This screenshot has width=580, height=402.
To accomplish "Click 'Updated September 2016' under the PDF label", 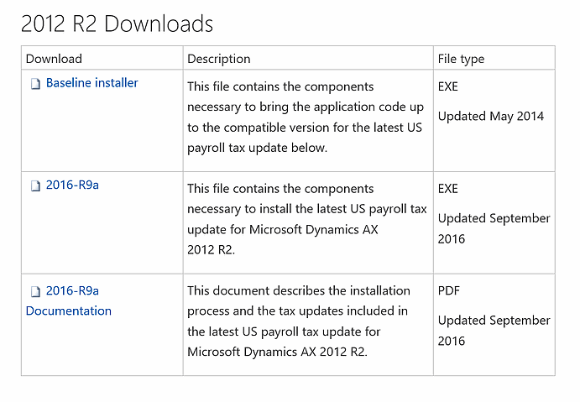I will click(x=494, y=331).
